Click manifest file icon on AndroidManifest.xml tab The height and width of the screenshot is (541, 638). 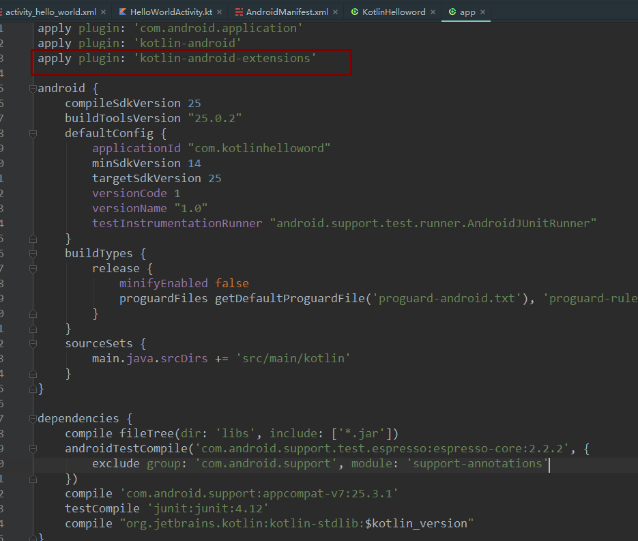click(239, 12)
